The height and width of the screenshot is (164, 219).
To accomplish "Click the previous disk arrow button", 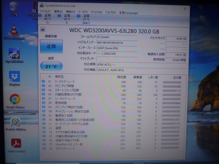I will pyautogui.click(x=42, y=29).
